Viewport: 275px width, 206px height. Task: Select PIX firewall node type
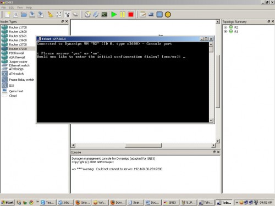[x=16, y=53]
